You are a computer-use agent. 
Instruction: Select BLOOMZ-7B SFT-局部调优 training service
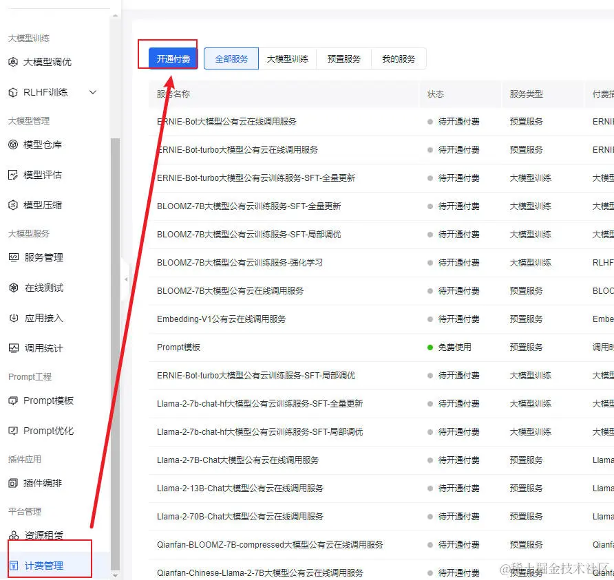(x=248, y=235)
